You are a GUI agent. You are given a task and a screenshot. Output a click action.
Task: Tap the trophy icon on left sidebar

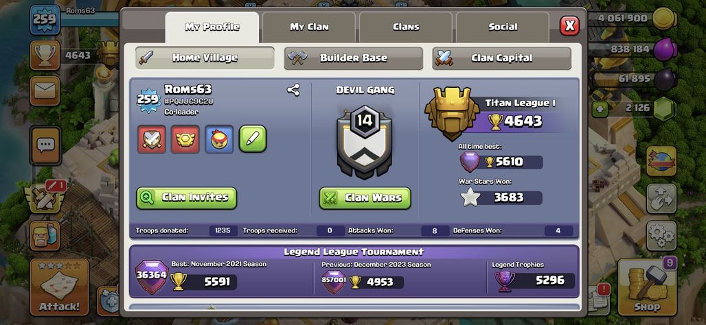tap(45, 56)
